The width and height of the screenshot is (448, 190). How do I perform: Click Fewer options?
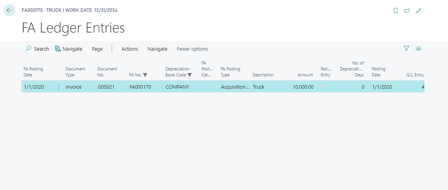pos(192,49)
